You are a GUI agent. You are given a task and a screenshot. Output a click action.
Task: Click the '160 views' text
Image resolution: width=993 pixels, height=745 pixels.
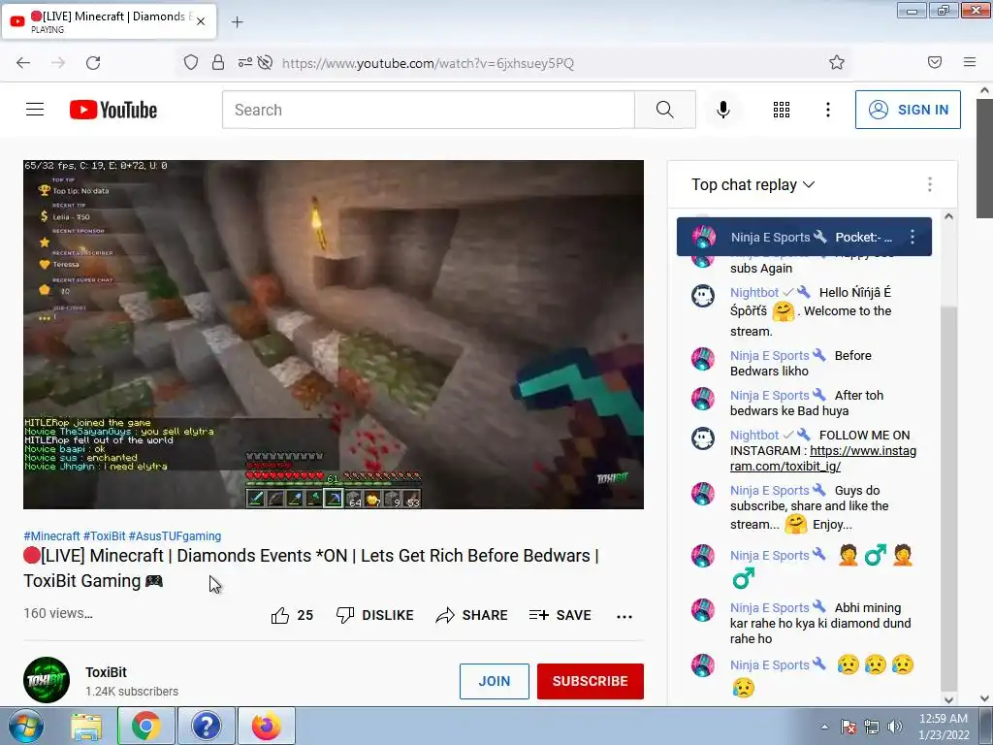[58, 613]
